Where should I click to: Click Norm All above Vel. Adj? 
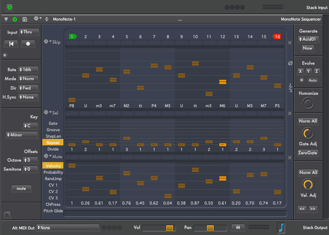(308, 173)
